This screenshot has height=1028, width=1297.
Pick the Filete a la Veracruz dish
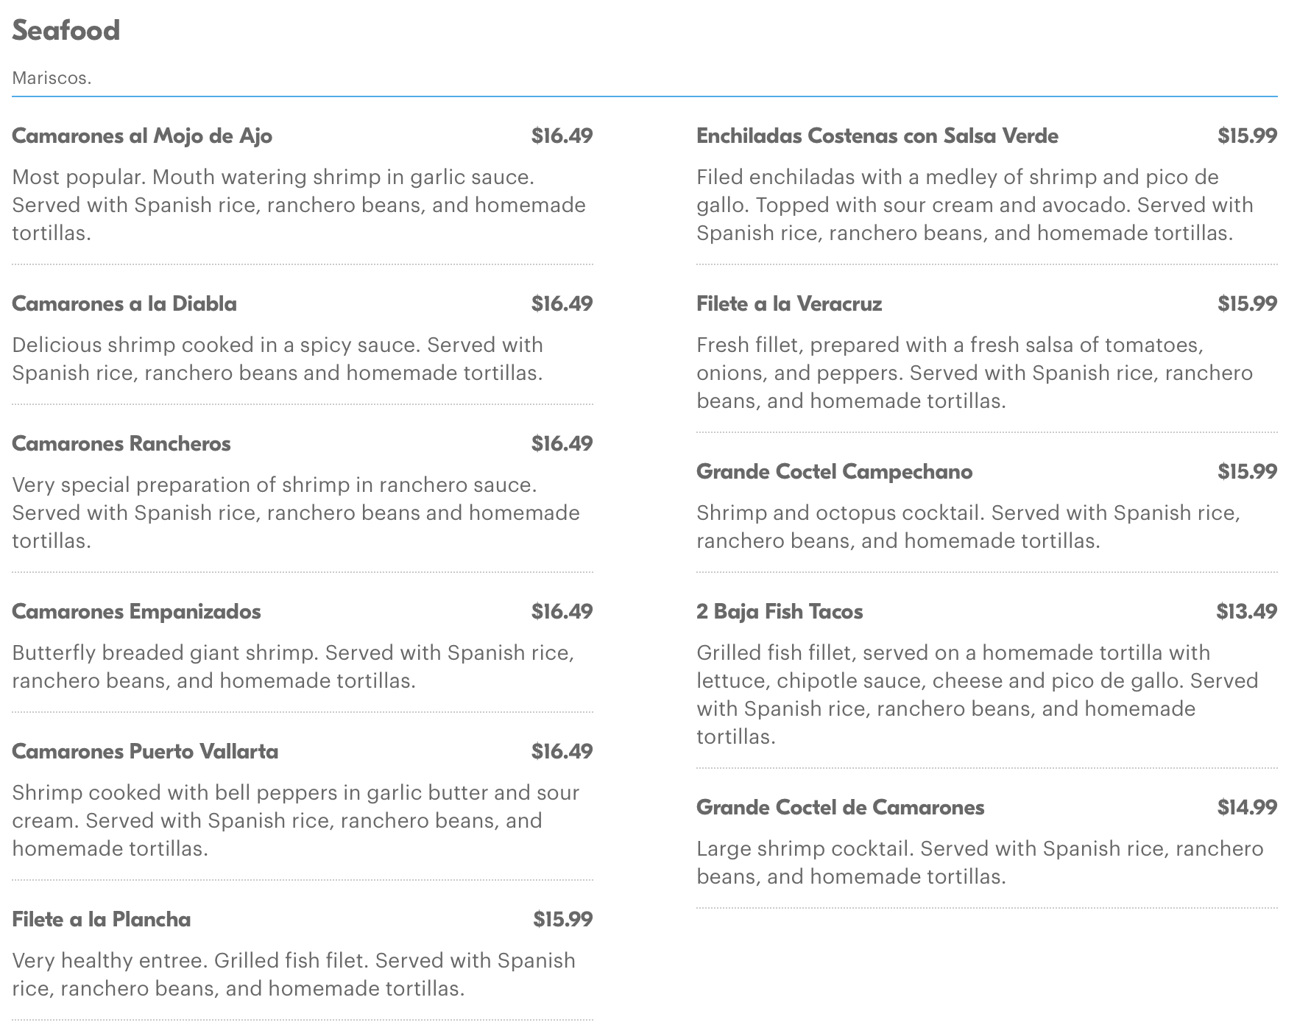point(789,304)
